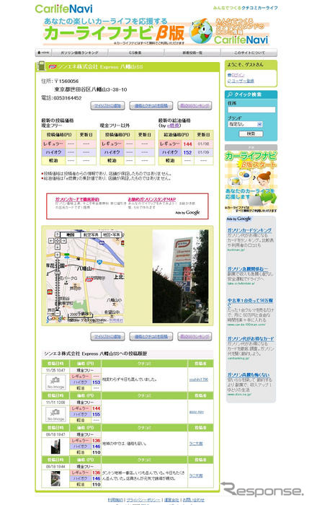This screenshot has height=505, width=312.
Task: Click Ads by Google label in red ad box
Action: (x=187, y=213)
